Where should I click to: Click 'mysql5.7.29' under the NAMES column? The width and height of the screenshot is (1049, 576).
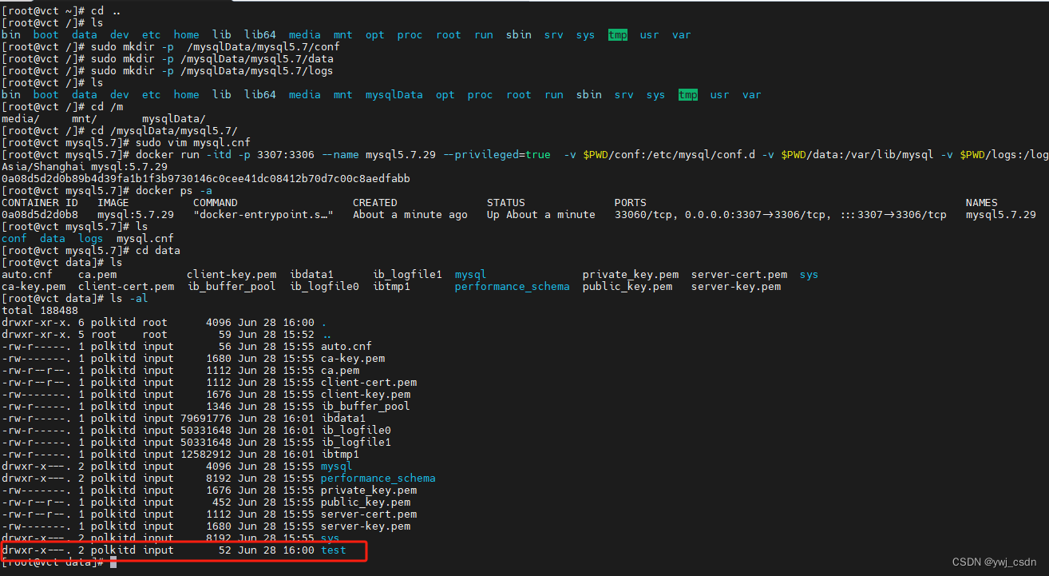point(1001,215)
